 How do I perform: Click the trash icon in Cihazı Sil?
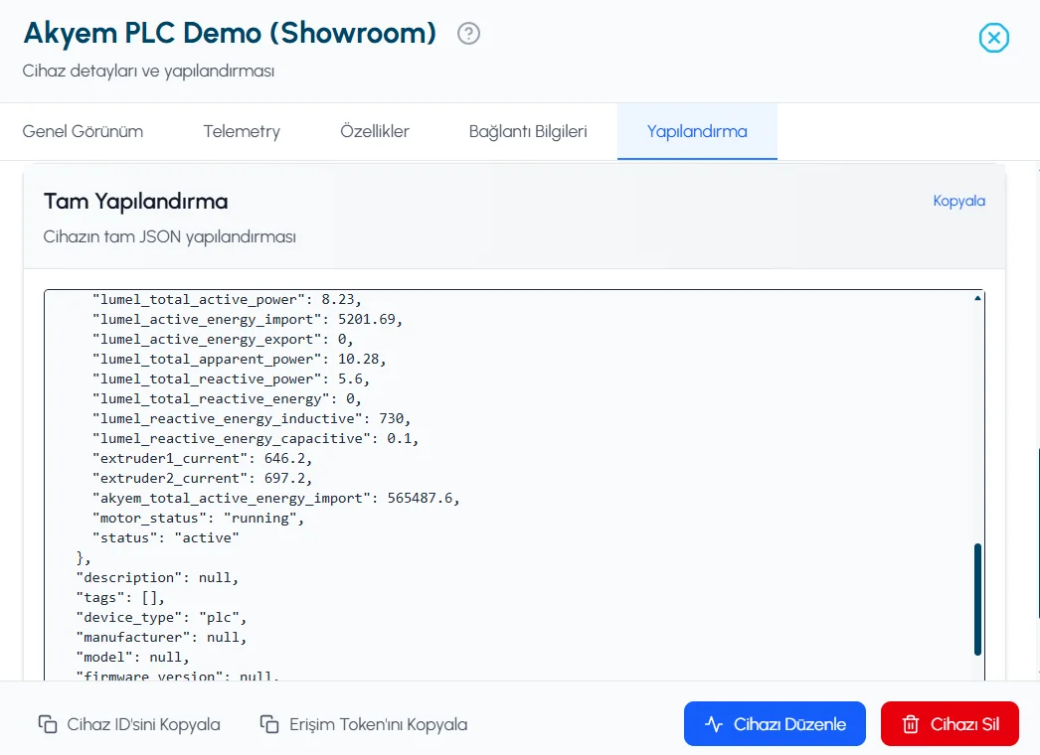coord(911,724)
